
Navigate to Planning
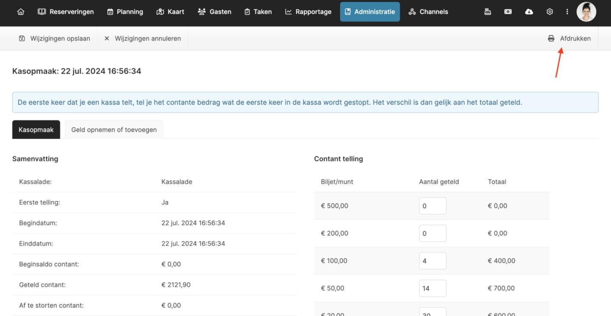coord(125,12)
